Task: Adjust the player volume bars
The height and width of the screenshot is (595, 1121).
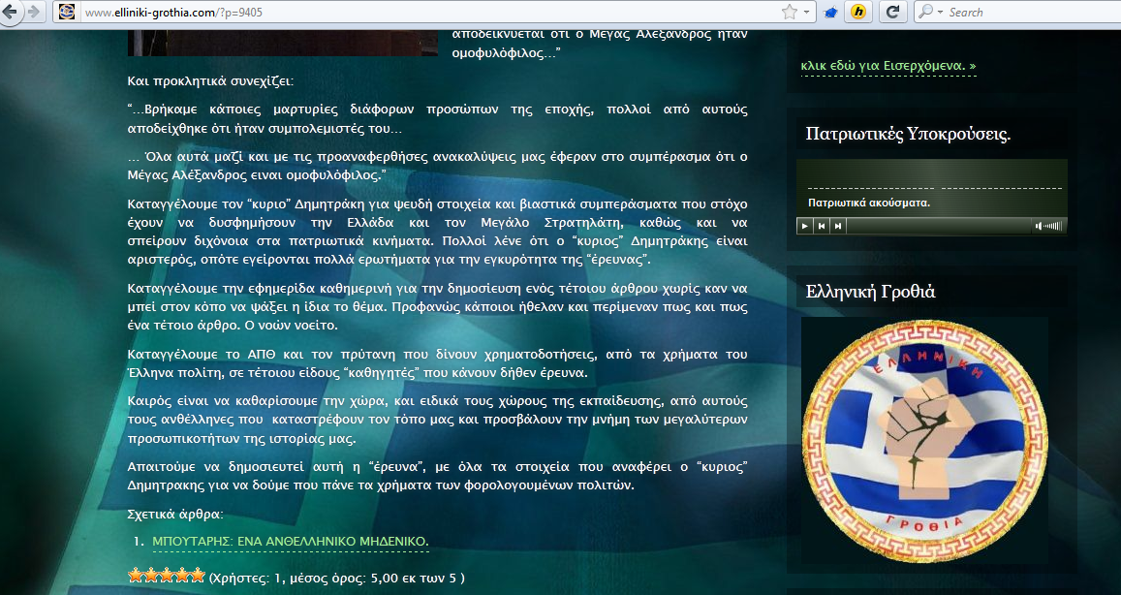Action: tap(1053, 226)
